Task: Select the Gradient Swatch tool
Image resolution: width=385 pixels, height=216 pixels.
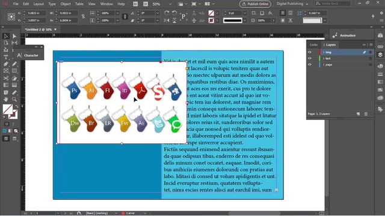Action: point(6,85)
